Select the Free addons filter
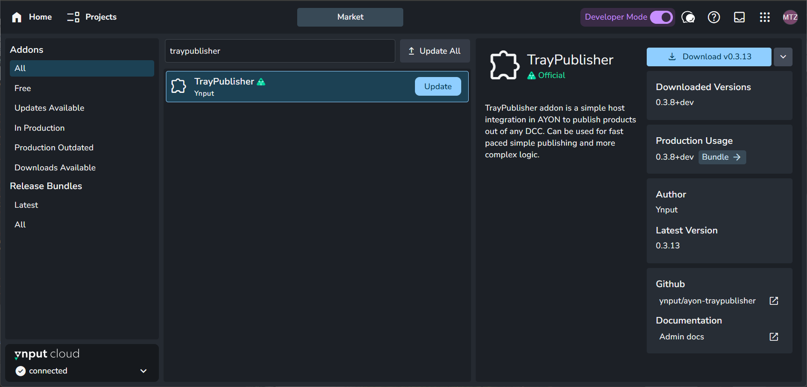Image resolution: width=807 pixels, height=387 pixels. coord(82,88)
